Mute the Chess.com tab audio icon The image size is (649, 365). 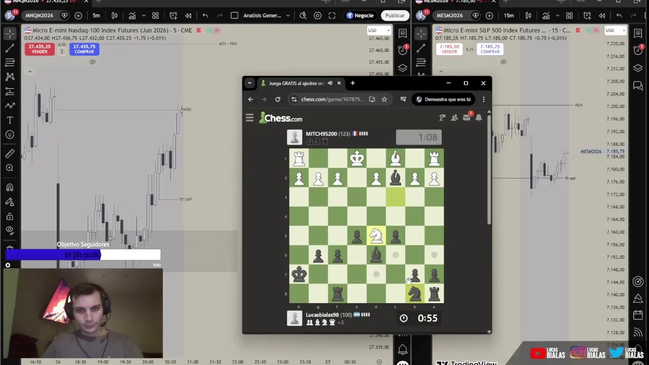coord(330,83)
